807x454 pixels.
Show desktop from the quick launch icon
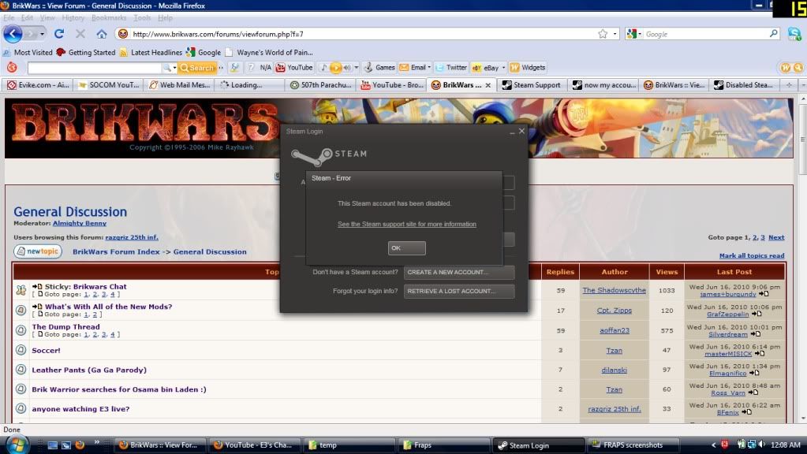pos(53,445)
